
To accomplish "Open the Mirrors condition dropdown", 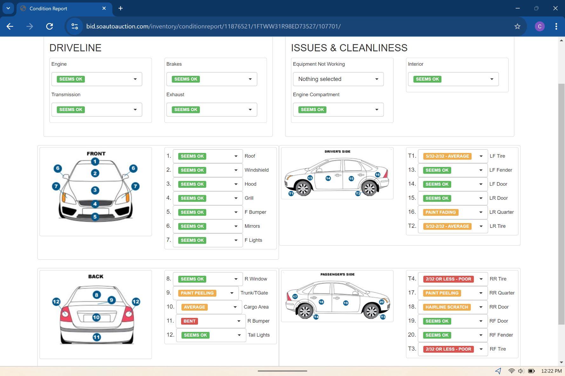I will click(208, 226).
